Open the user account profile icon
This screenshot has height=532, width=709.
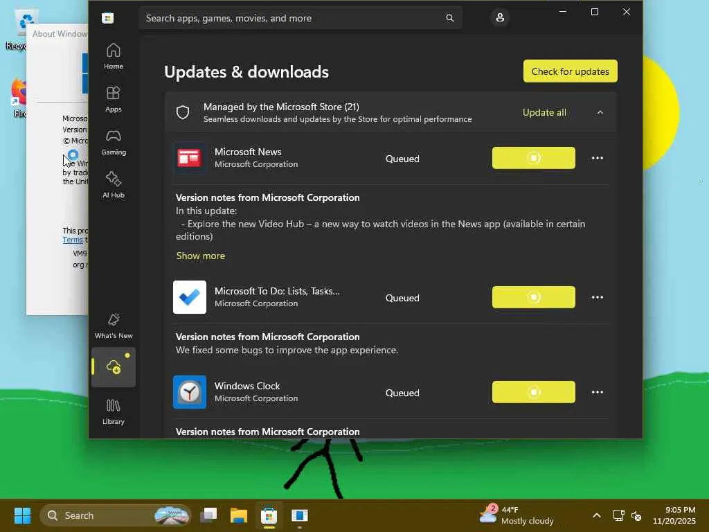[500, 17]
